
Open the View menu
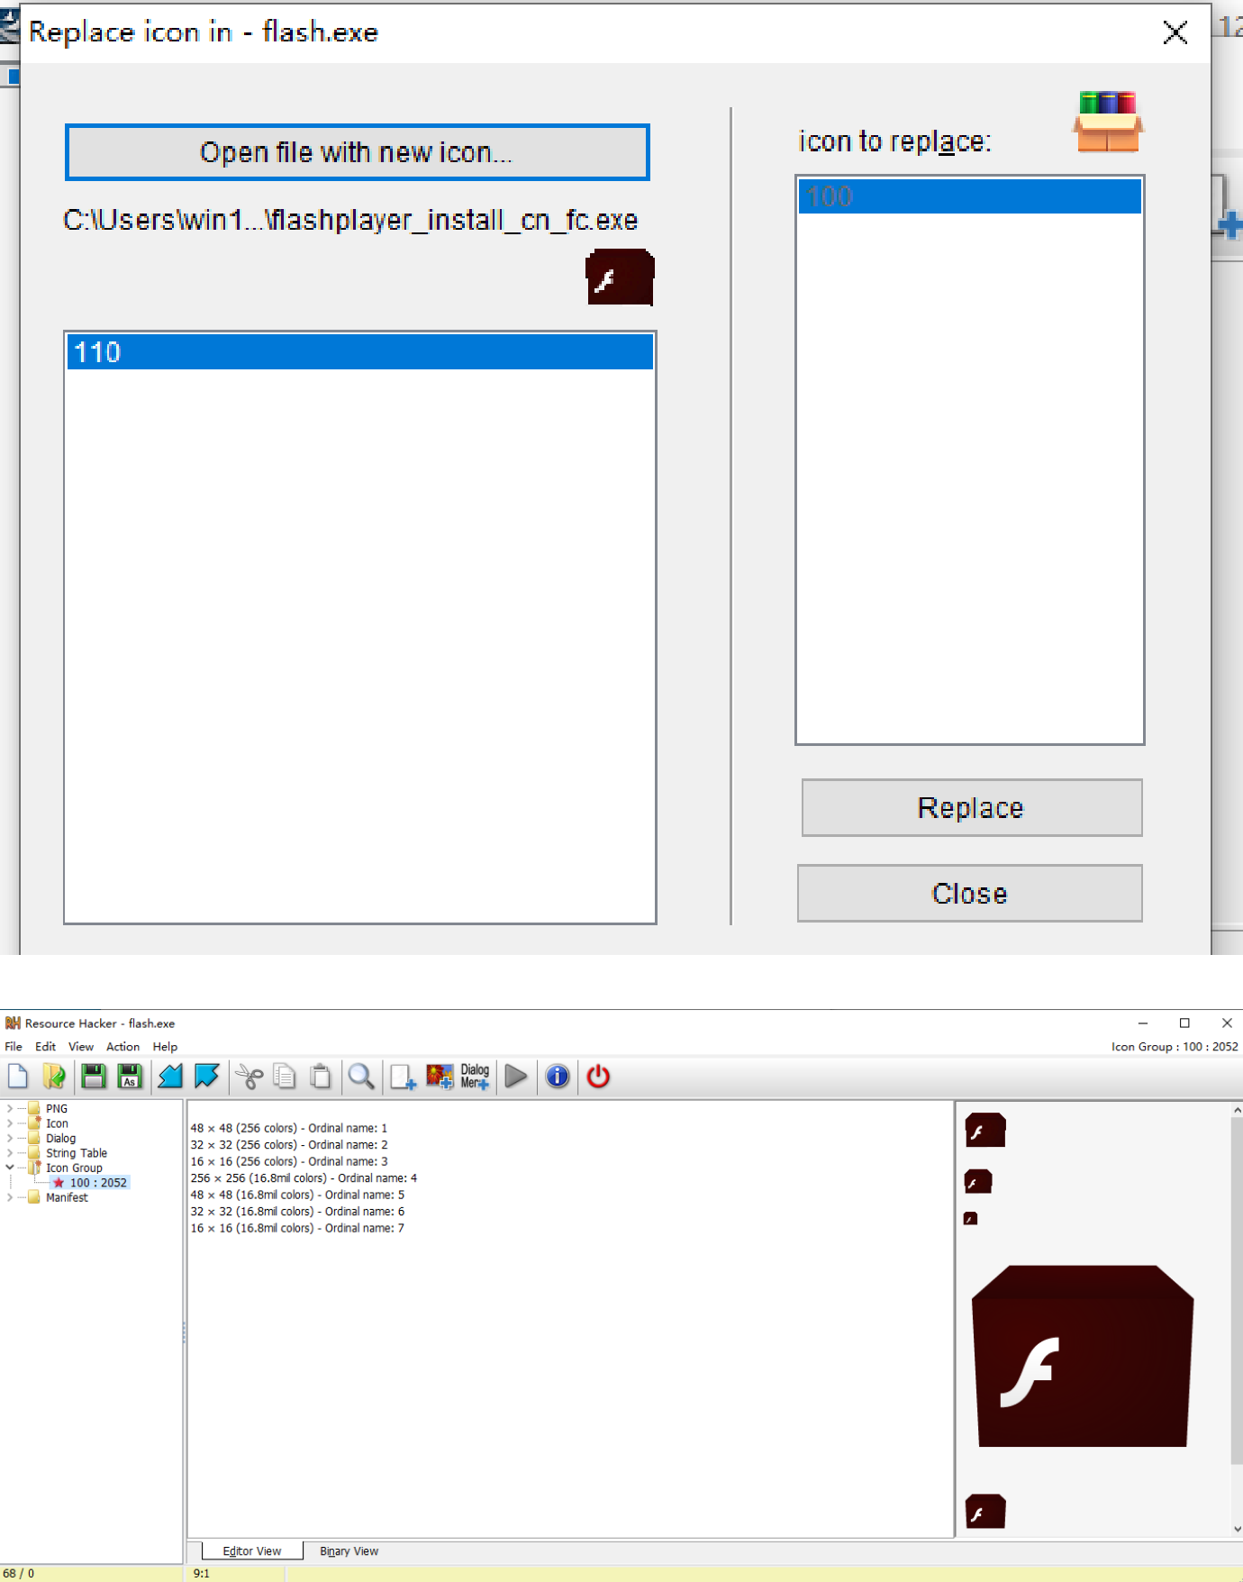[x=81, y=1047]
